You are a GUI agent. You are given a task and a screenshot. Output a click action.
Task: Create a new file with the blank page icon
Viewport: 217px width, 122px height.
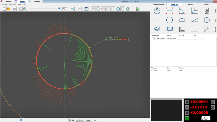pyautogui.click(x=4, y=9)
